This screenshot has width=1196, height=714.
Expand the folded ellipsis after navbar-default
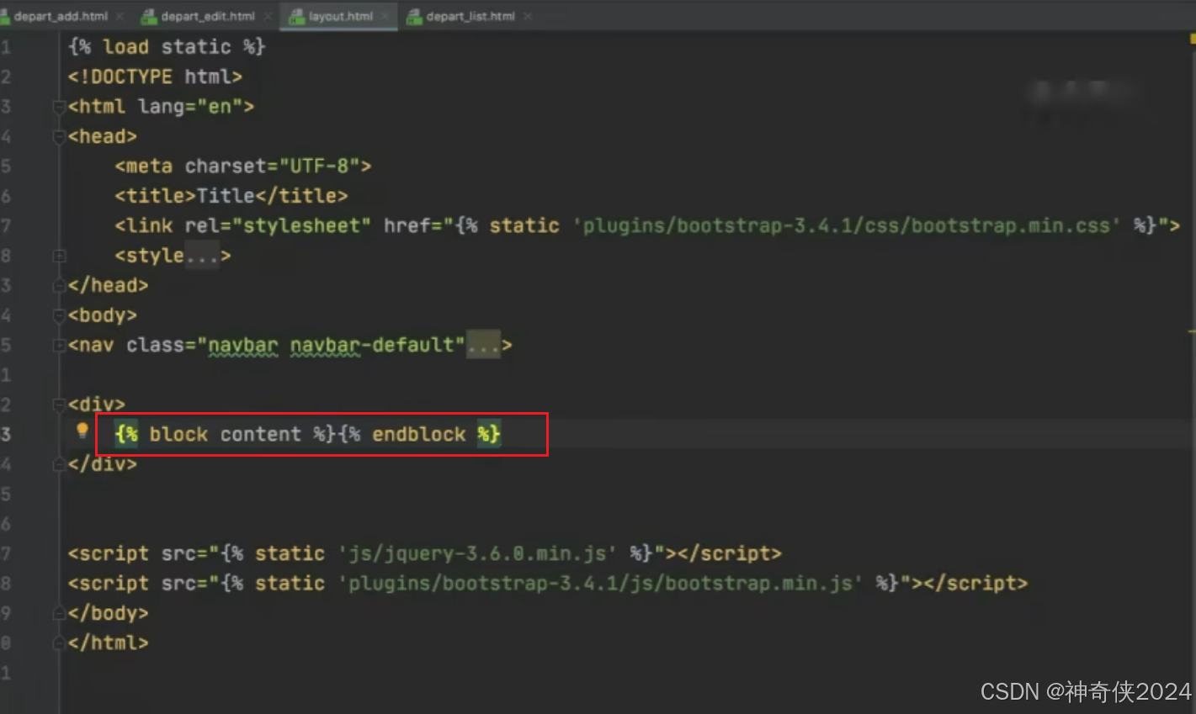(x=484, y=345)
